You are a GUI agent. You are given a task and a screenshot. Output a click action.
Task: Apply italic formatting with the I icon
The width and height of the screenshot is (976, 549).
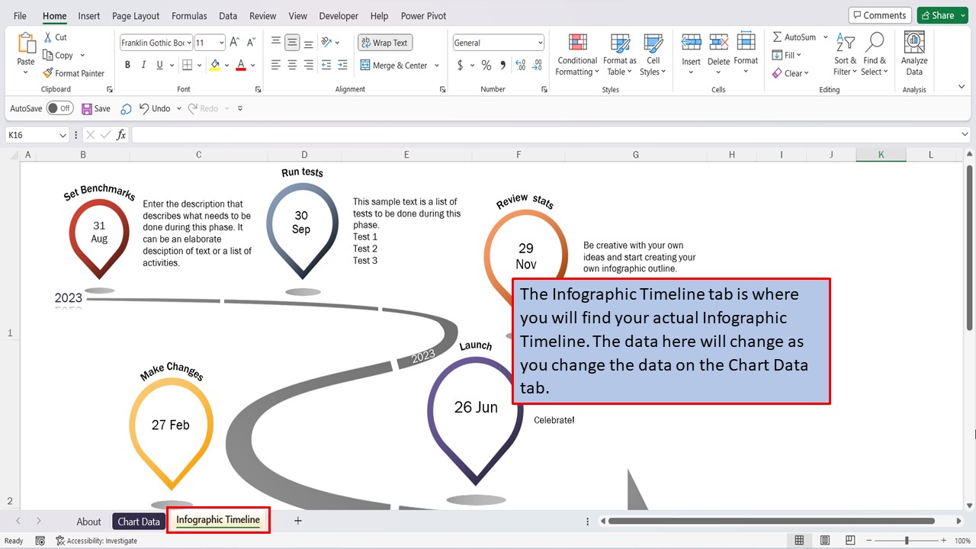[x=143, y=66]
